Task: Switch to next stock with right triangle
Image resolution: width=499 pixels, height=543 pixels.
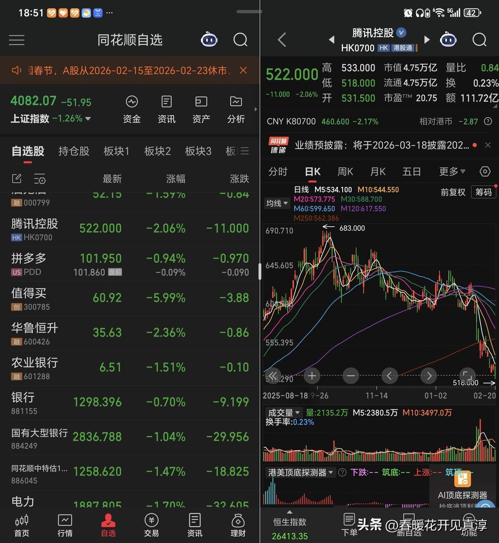Action: coord(427,39)
